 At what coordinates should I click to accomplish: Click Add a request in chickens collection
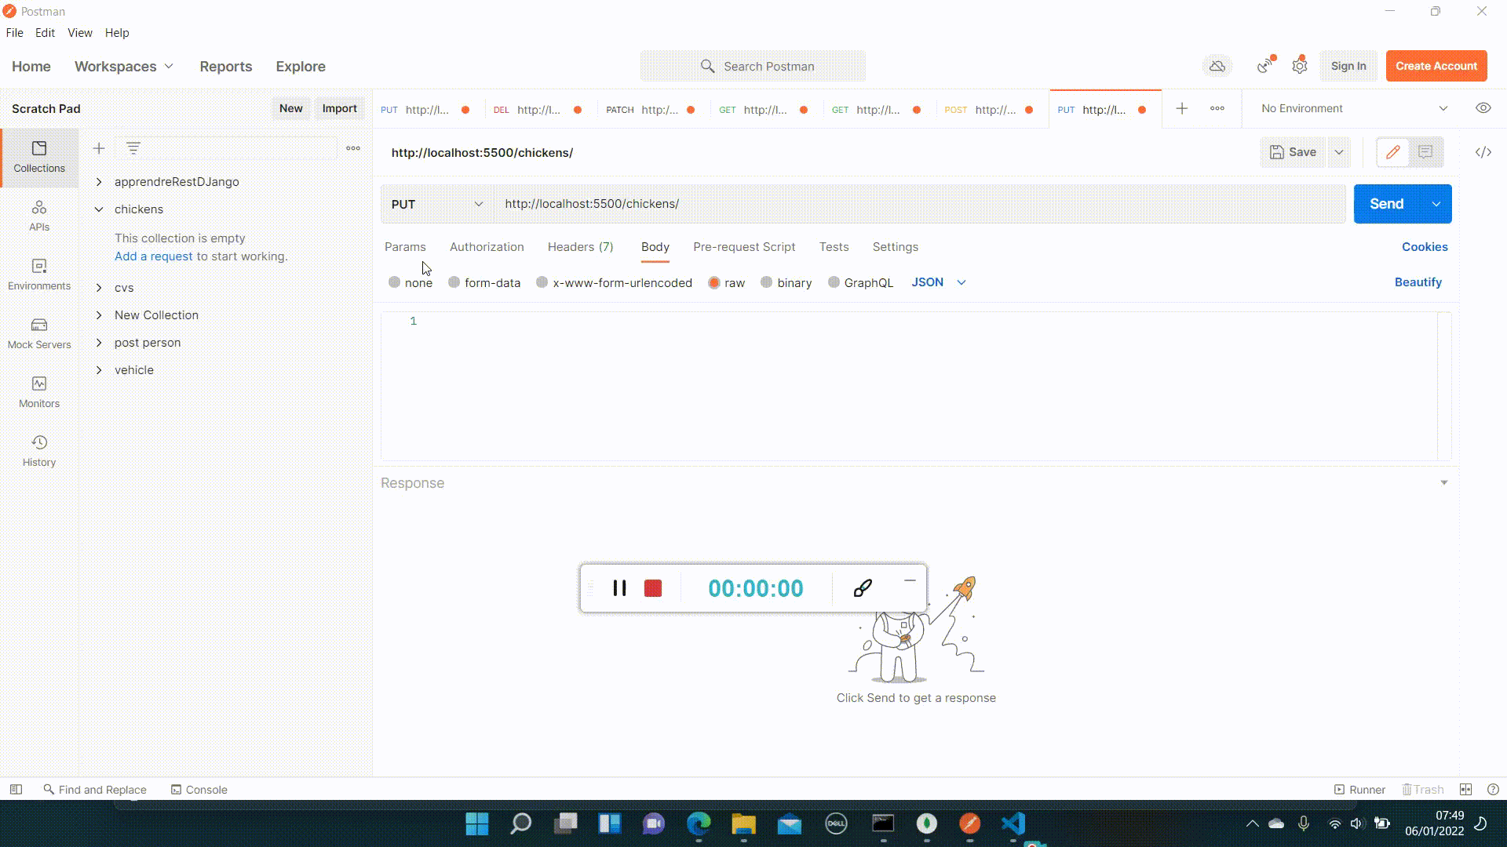tap(153, 256)
